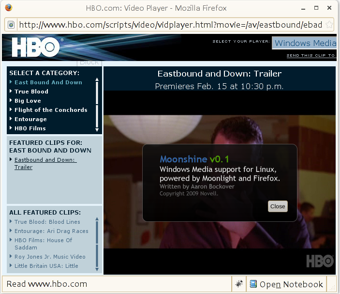Click the Written by Aaron Bockover text
This screenshot has width=340, height=294.
point(197,186)
